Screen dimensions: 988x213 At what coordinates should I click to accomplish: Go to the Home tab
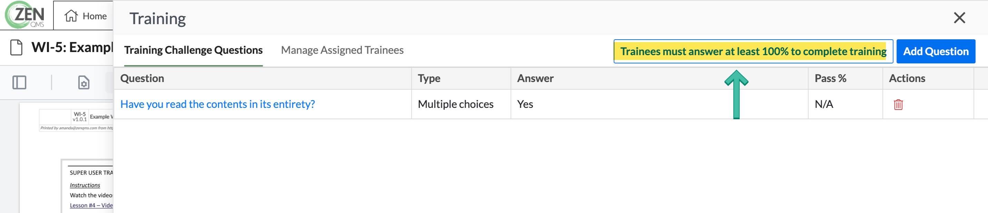[86, 16]
